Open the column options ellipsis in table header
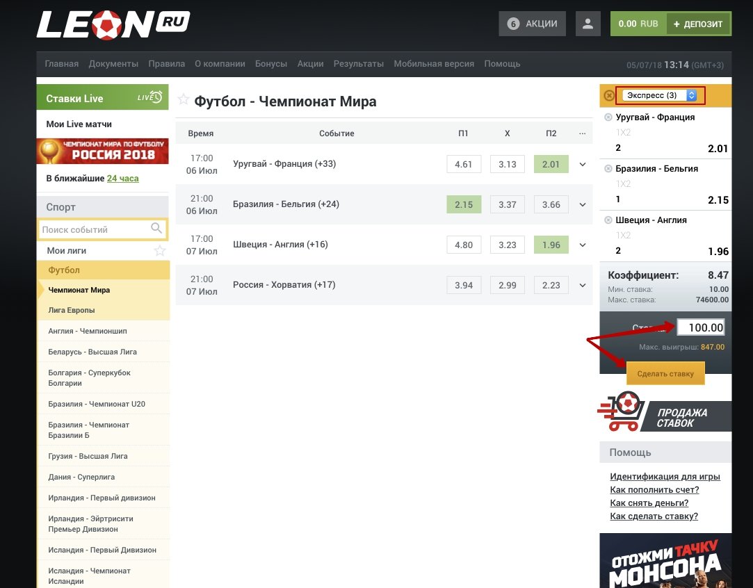Image resolution: width=753 pixels, height=588 pixels. 583,133
